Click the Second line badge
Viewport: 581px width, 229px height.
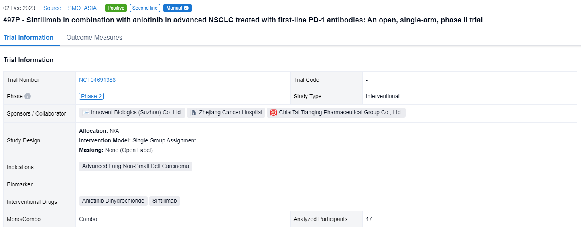coord(145,8)
